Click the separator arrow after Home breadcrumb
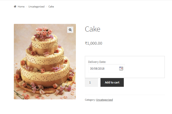Screen dimensions: 172x114 (26, 7)
